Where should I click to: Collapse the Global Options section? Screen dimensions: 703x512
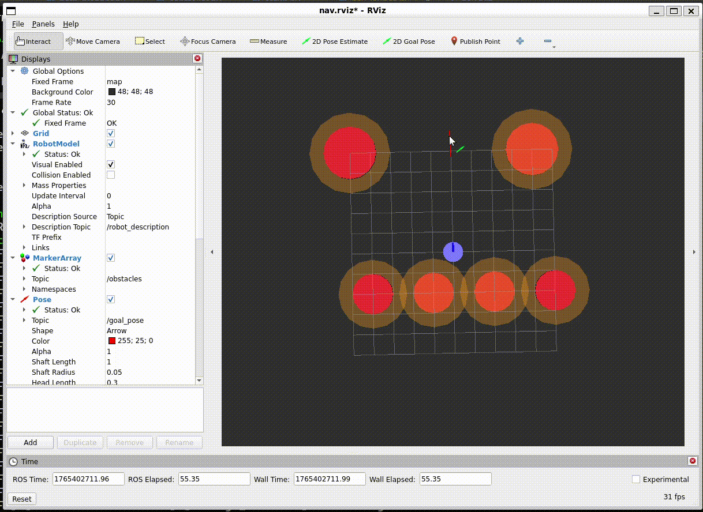click(13, 71)
